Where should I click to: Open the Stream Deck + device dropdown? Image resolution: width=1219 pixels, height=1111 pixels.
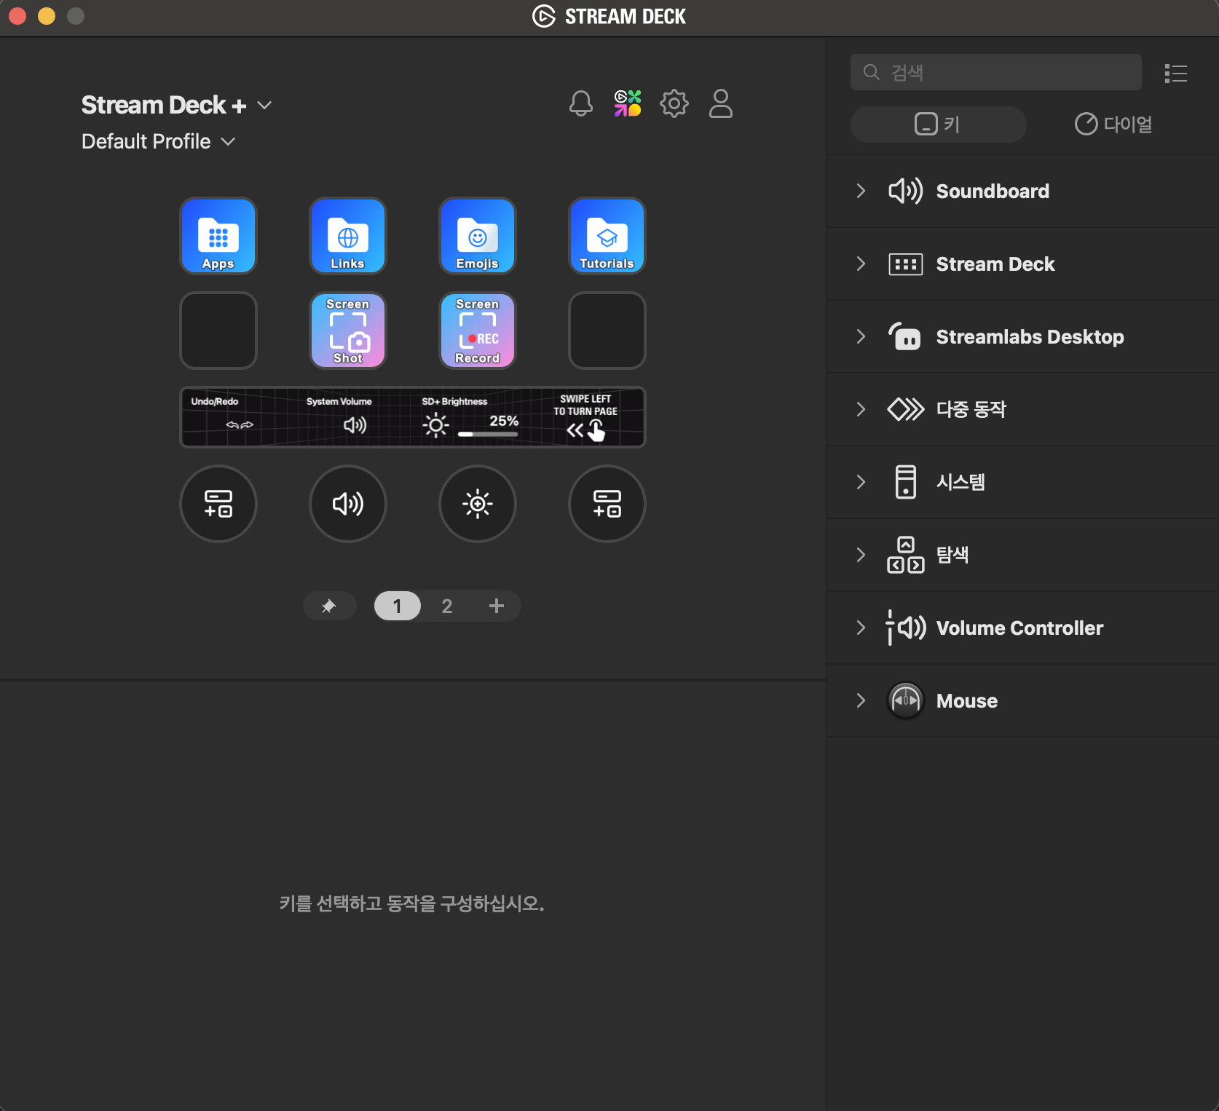[x=177, y=105]
